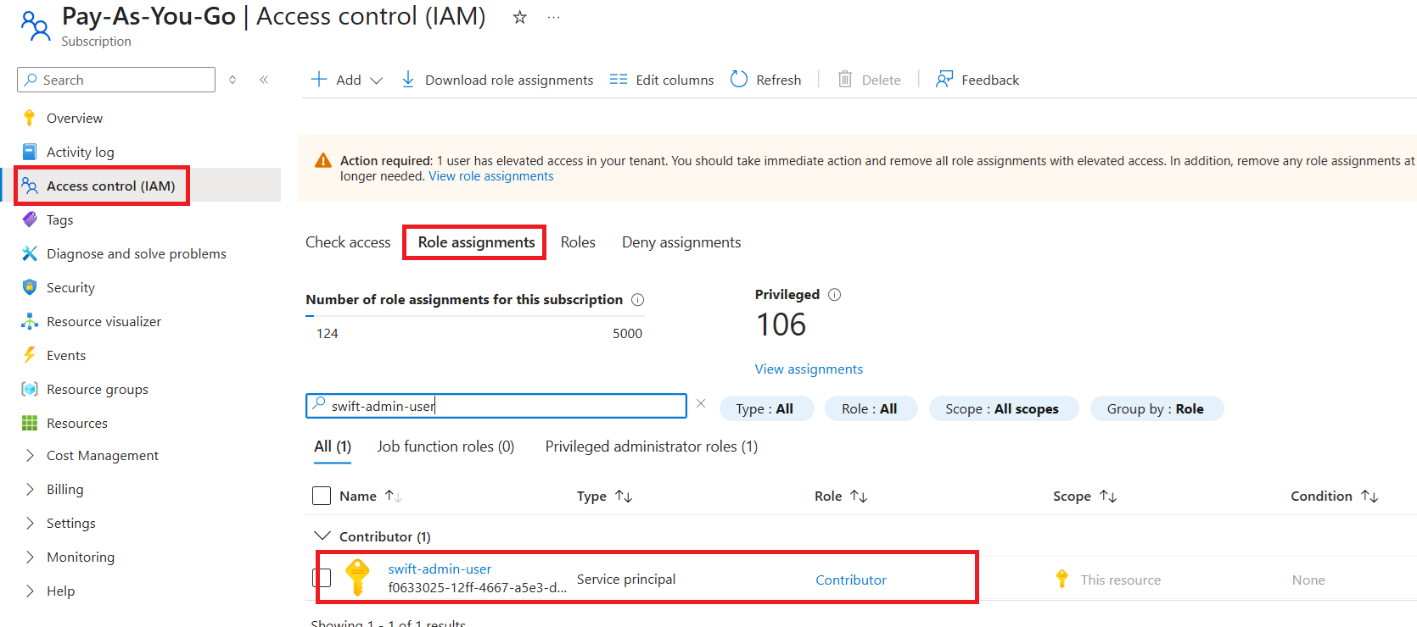The width and height of the screenshot is (1417, 627).
Task: Open the Scope : All scopes filter
Action: [1003, 408]
